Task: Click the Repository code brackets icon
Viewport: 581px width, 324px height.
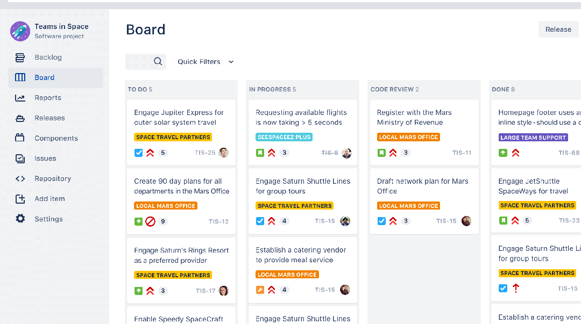Action: [20, 178]
